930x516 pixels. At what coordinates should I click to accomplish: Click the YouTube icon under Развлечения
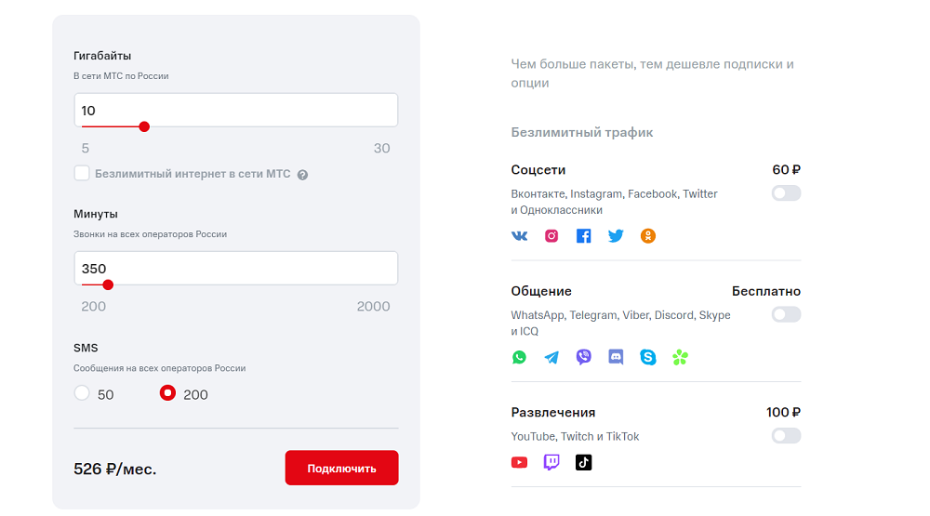tap(519, 462)
